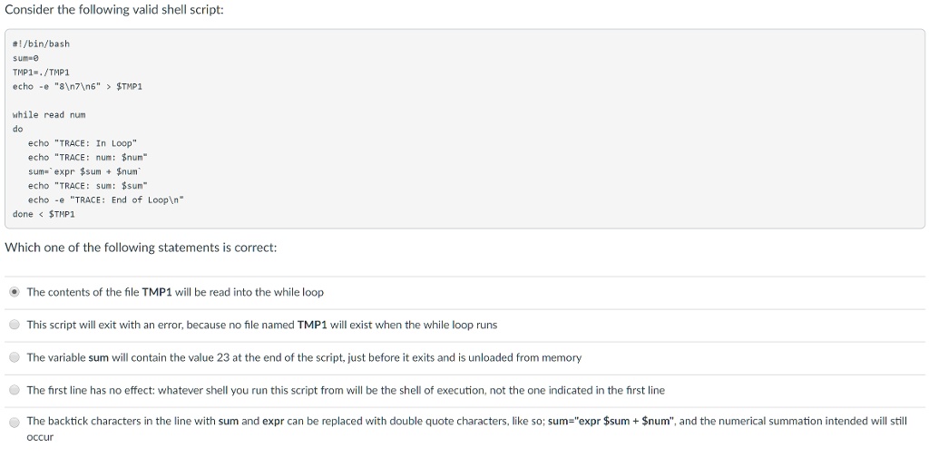Click the 'TRACE: In Loop' echo line
Viewport: 929px width, 457px height.
coord(82,143)
